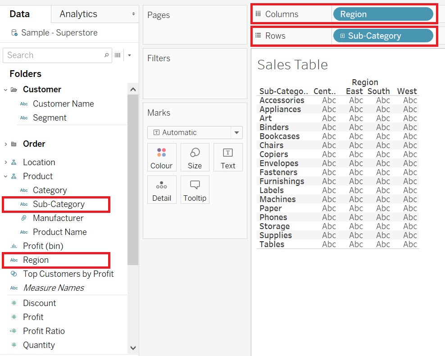Select the Product Name field

coord(59,232)
